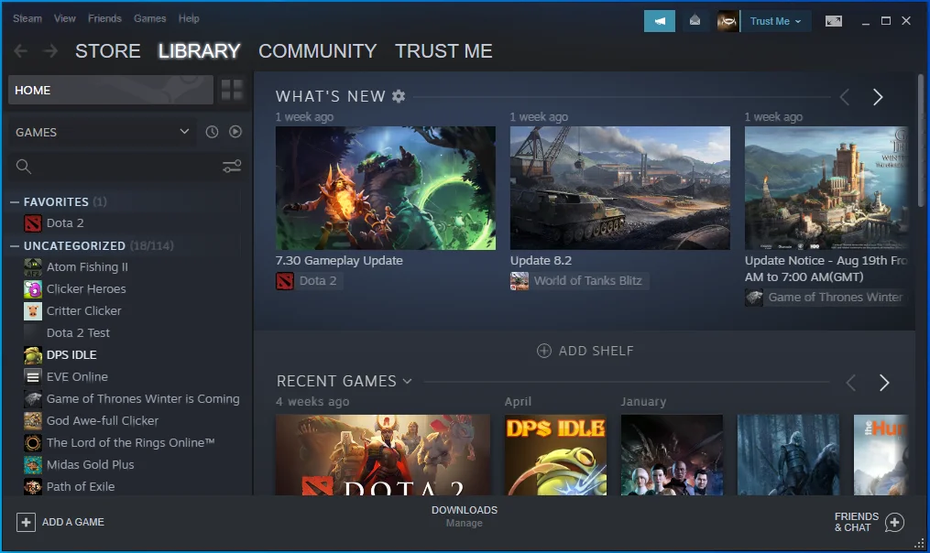Click the Midas Gold Plus icon
Viewport: 930px width, 553px height.
(x=33, y=464)
